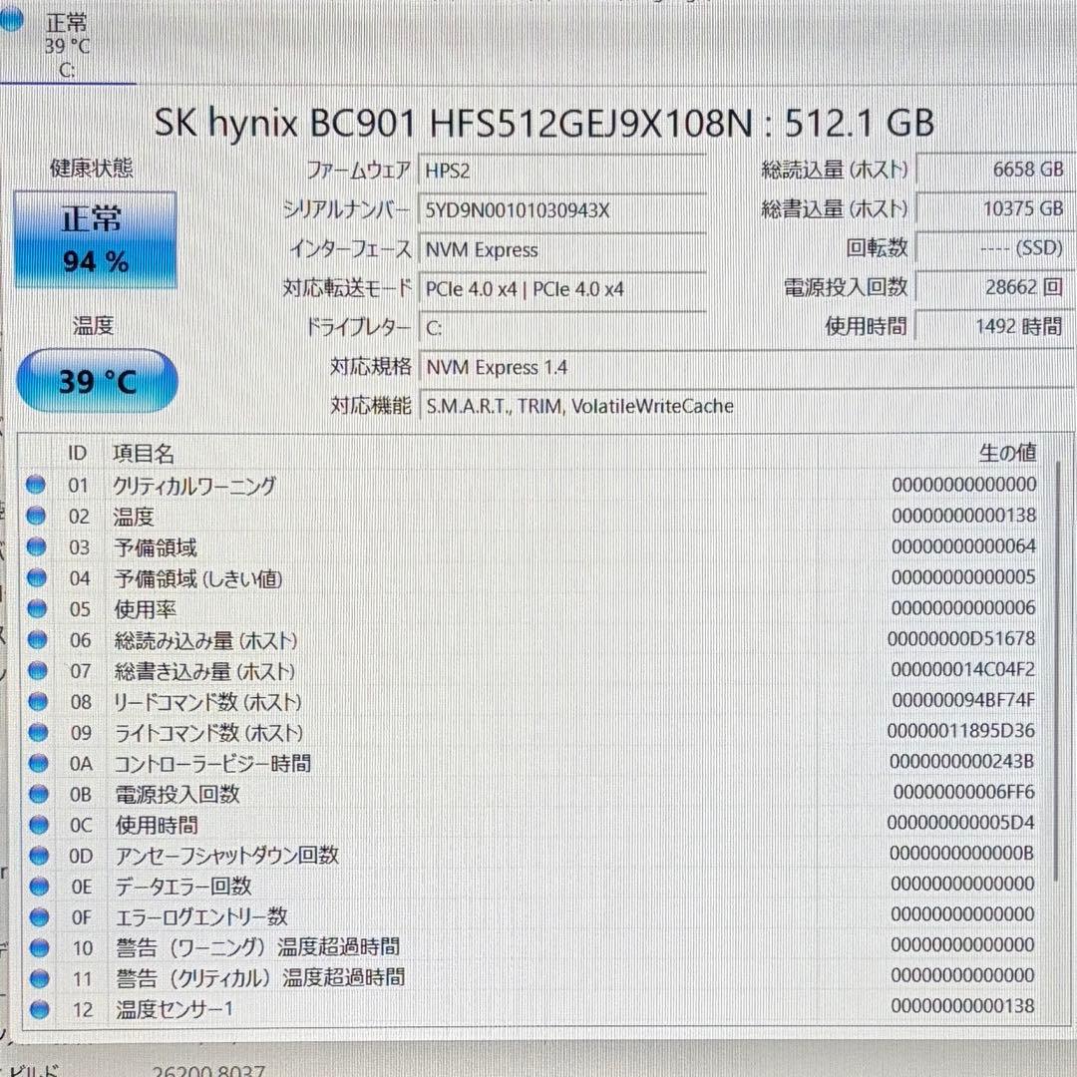Viewport: 1077px width, 1077px height.
Task: Click raw value 00000000D51678
Action: tap(961, 639)
